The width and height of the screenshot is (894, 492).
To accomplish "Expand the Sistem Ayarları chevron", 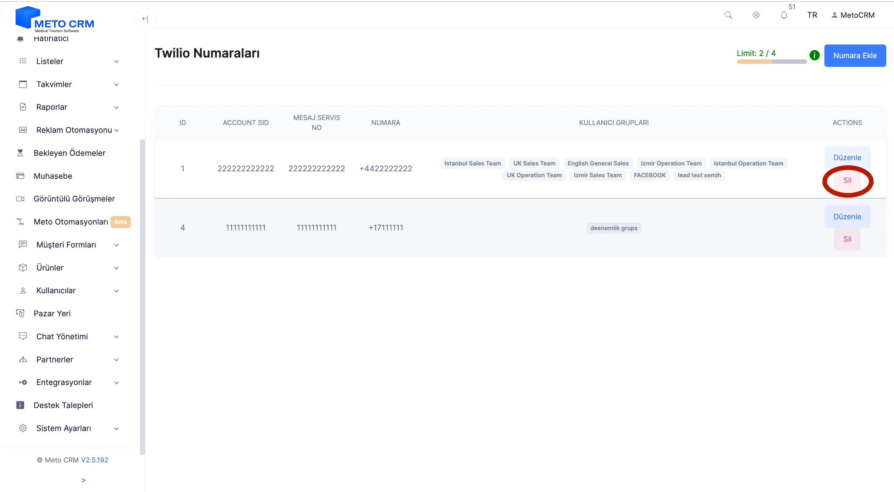I will 117,429.
